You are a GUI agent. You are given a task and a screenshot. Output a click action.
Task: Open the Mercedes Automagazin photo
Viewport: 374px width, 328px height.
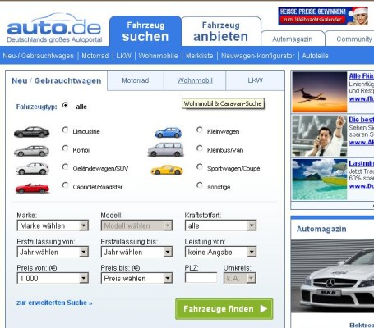[332, 276]
